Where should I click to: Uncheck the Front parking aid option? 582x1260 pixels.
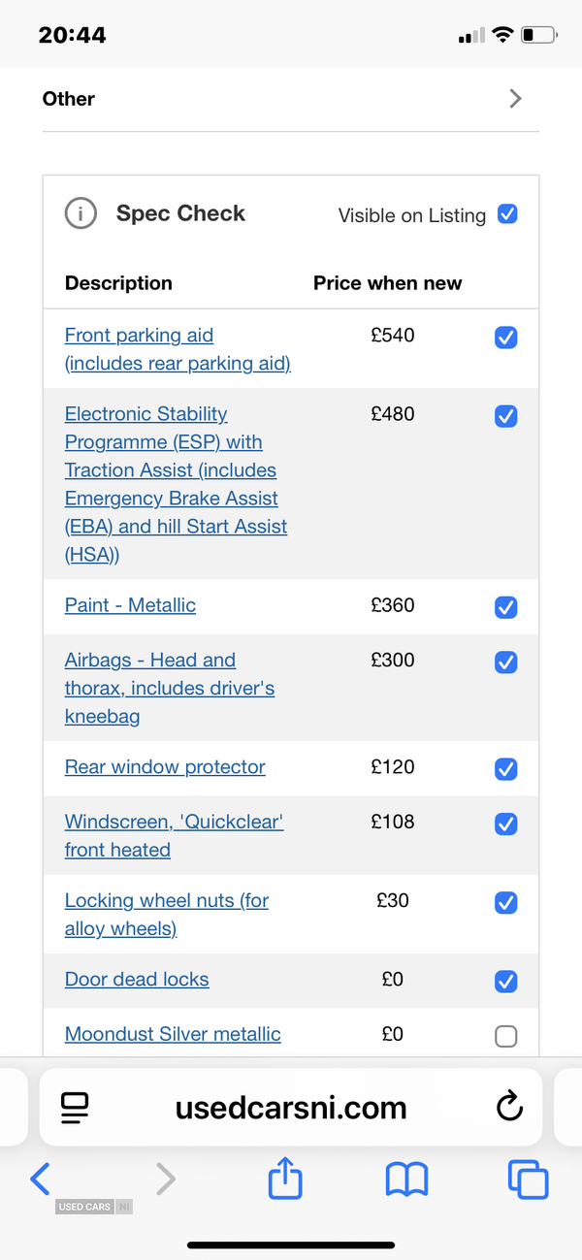(505, 338)
